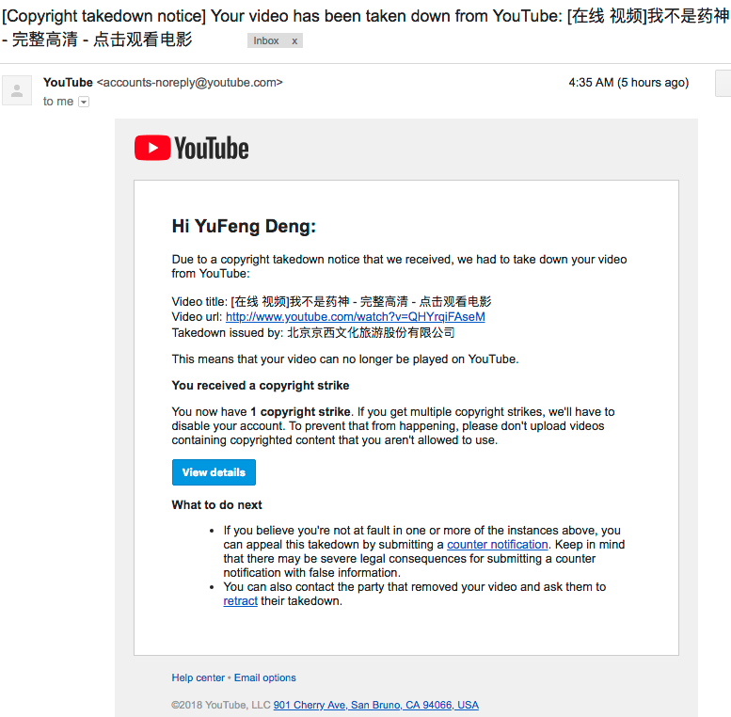This screenshot has width=731, height=717.
Task: Expand the 'to me' recipient details arrow
Action: click(x=84, y=102)
